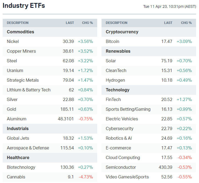199x183 pixels.
Task: Click the left table's CHG % header
Action: pos(87,23)
